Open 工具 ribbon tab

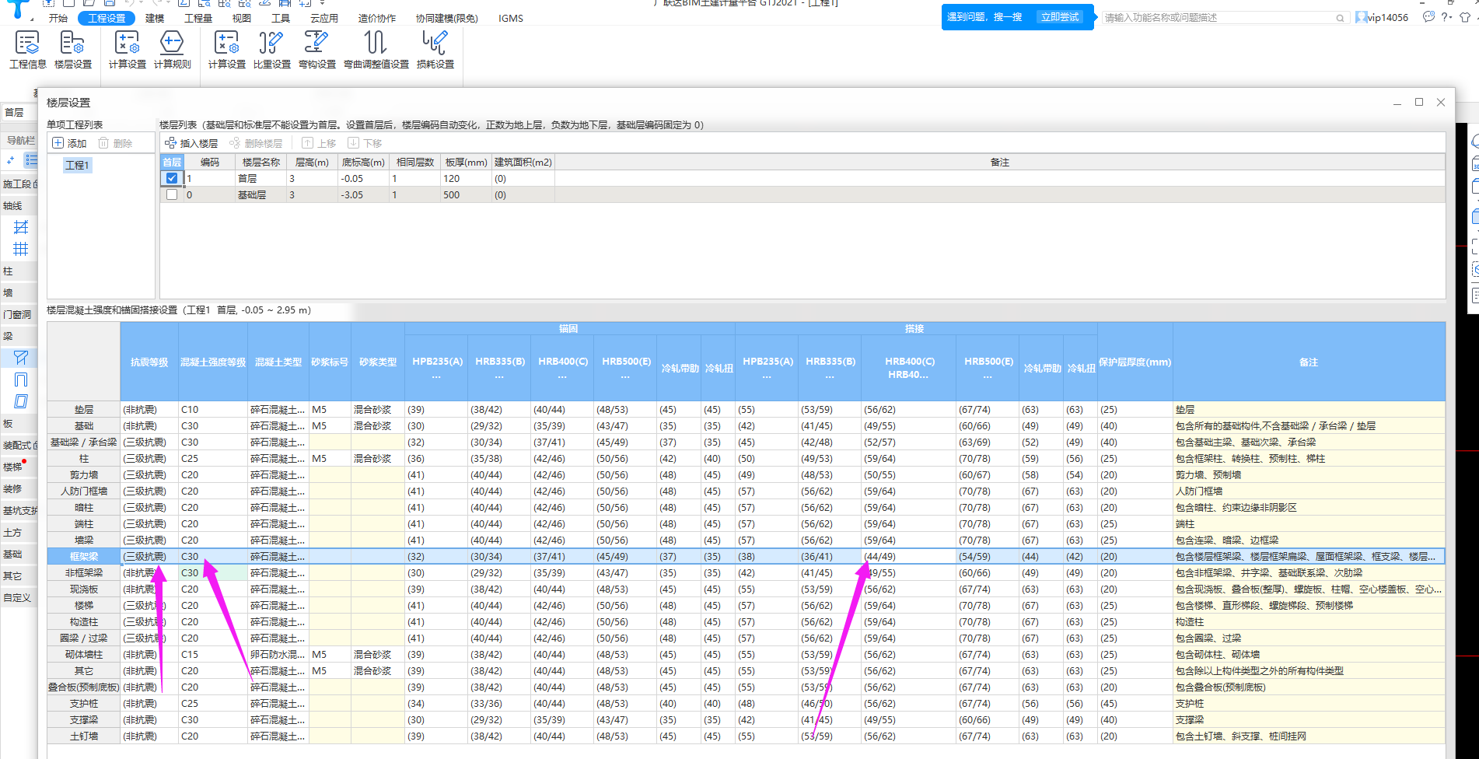point(281,18)
